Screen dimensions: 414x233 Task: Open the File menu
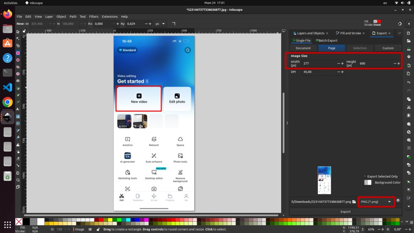tap(19, 17)
